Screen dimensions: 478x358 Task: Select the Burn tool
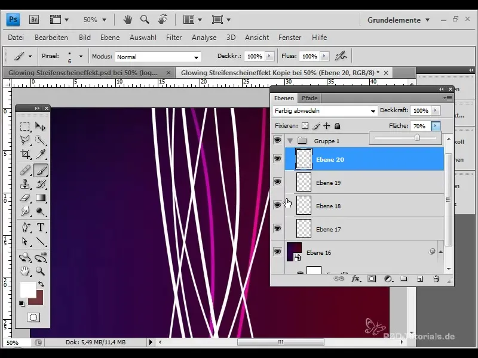40,211
